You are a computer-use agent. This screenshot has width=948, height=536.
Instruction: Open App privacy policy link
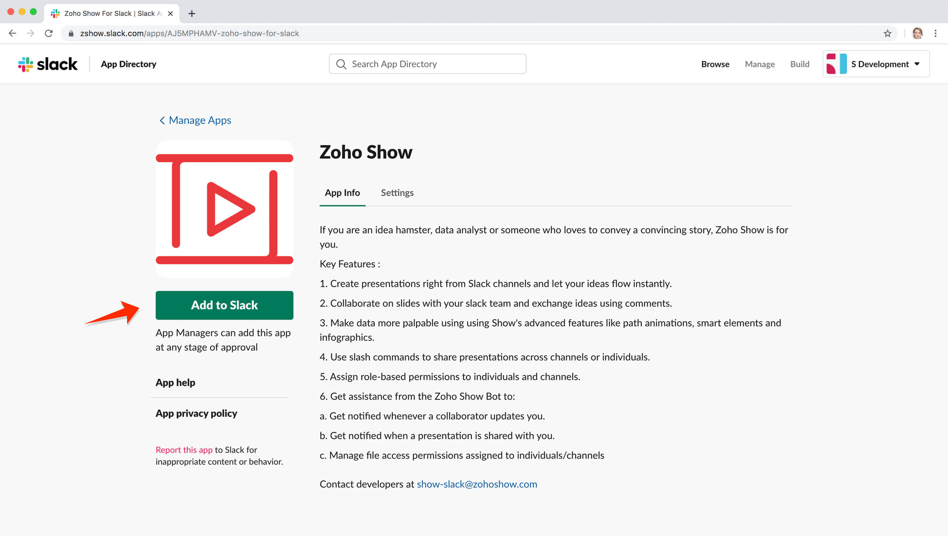point(196,413)
